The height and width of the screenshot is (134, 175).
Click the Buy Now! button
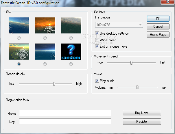point(142,113)
